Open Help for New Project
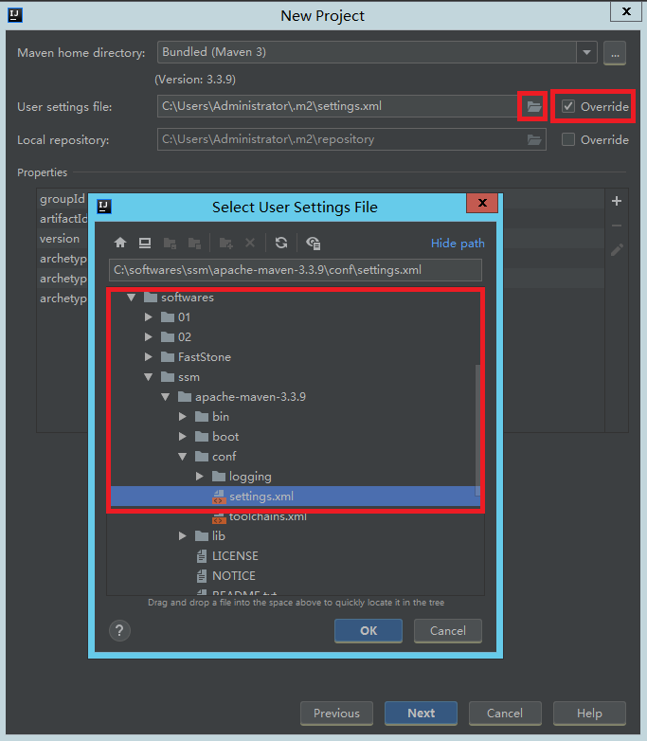 click(x=589, y=714)
